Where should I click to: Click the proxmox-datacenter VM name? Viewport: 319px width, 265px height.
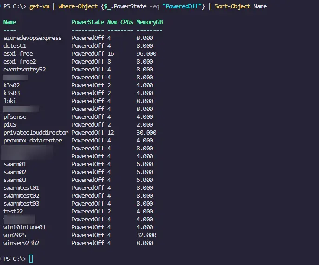coord(33,140)
